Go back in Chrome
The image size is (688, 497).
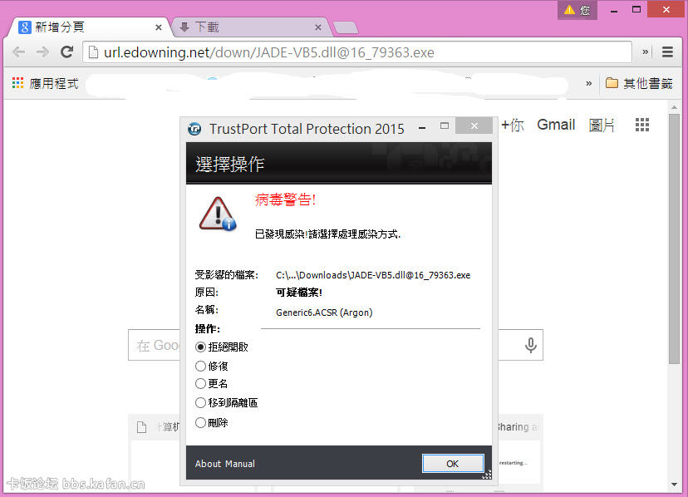click(19, 52)
